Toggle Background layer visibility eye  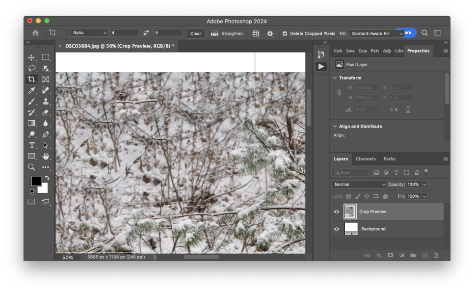pyautogui.click(x=337, y=229)
